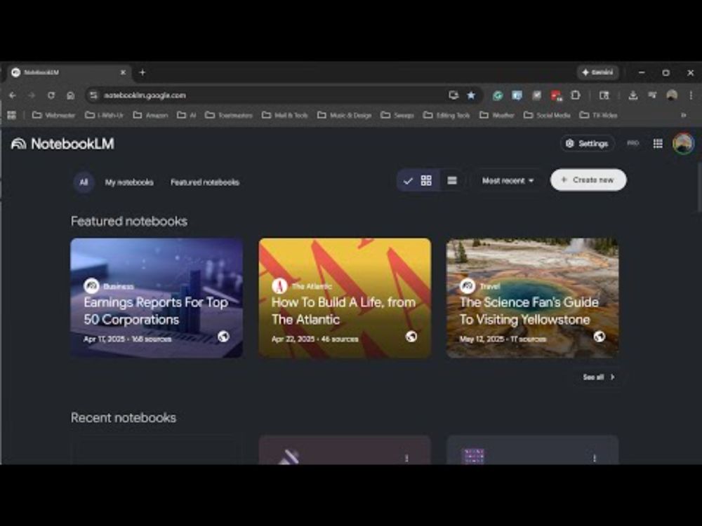Bookmark this page with star icon
Viewport: 702px width, 526px height.
pos(471,95)
